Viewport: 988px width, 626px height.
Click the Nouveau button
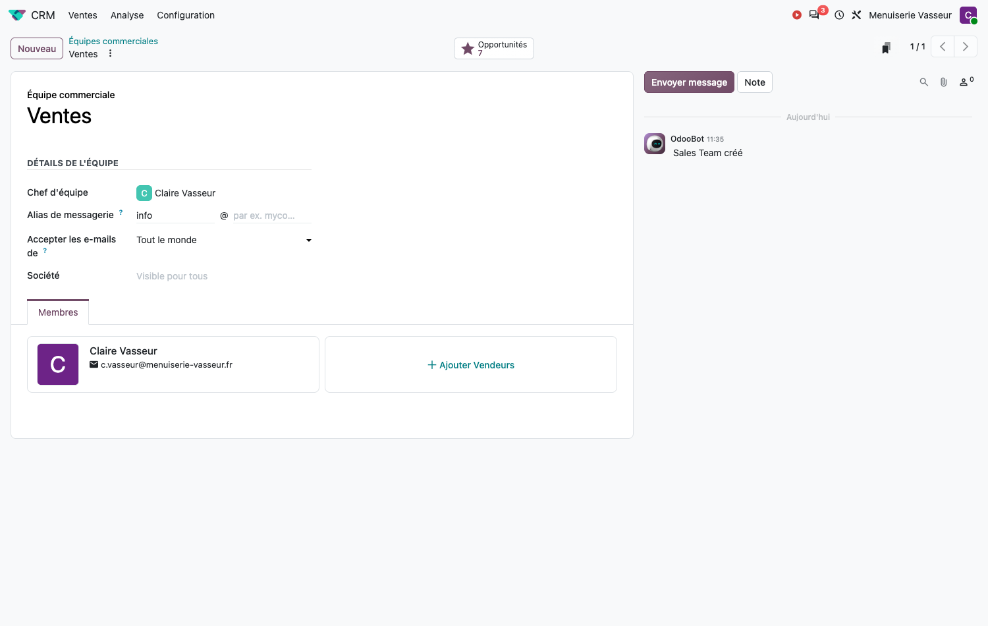[37, 49]
